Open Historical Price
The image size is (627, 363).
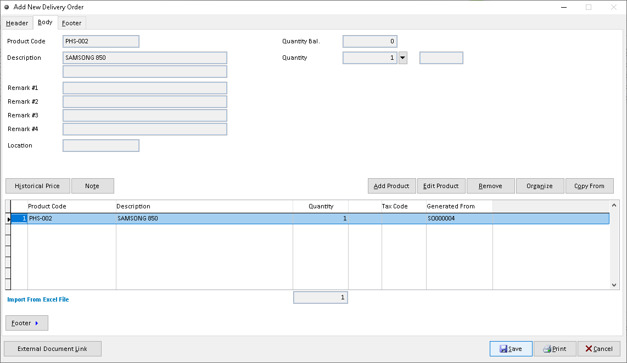tap(37, 186)
